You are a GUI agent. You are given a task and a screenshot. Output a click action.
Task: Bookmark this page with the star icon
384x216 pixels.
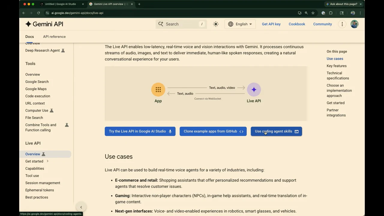(313, 13)
